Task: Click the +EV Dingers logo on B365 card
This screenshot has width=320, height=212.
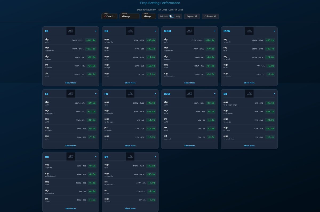Action: [x=190, y=94]
